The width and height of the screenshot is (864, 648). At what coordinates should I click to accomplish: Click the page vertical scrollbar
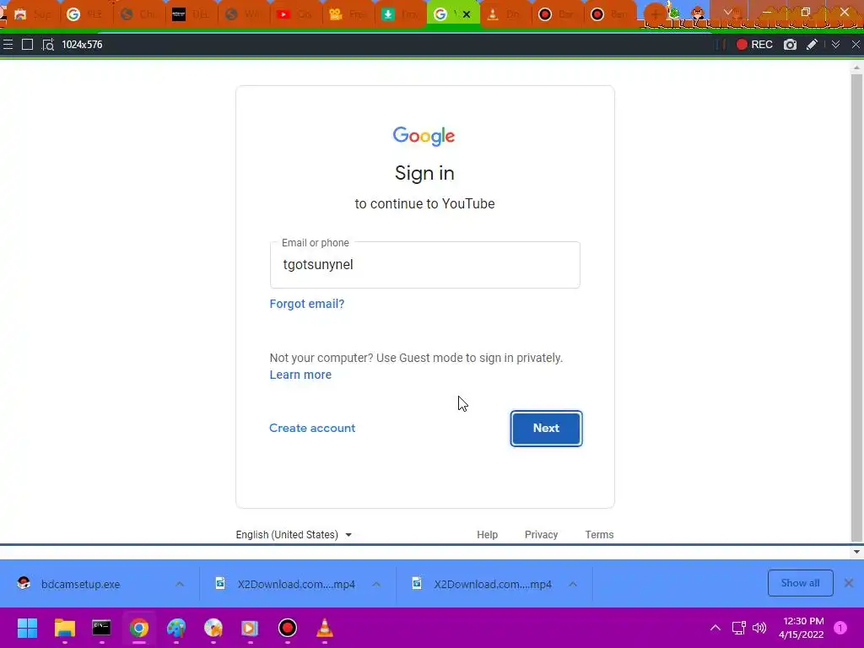tap(856, 307)
